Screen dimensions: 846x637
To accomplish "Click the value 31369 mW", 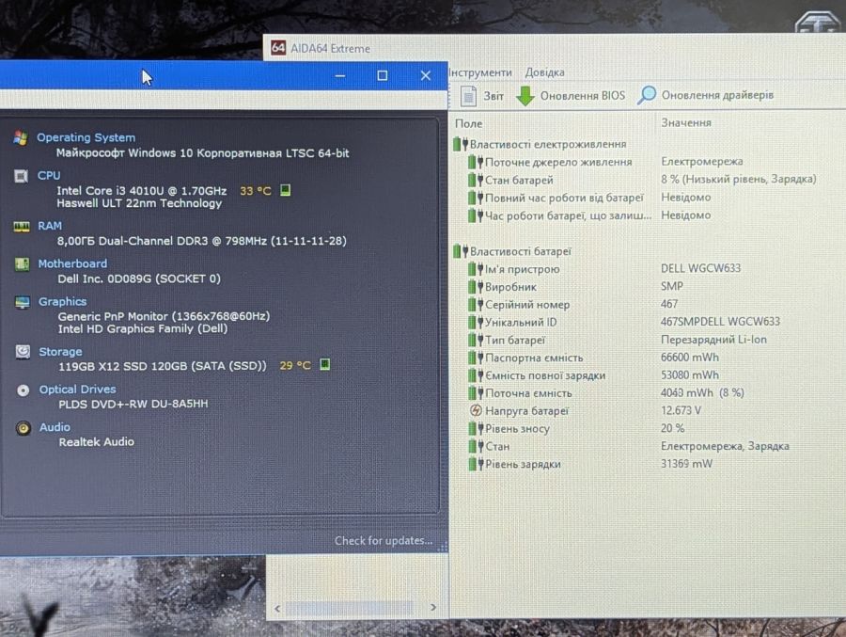I will pos(686,464).
